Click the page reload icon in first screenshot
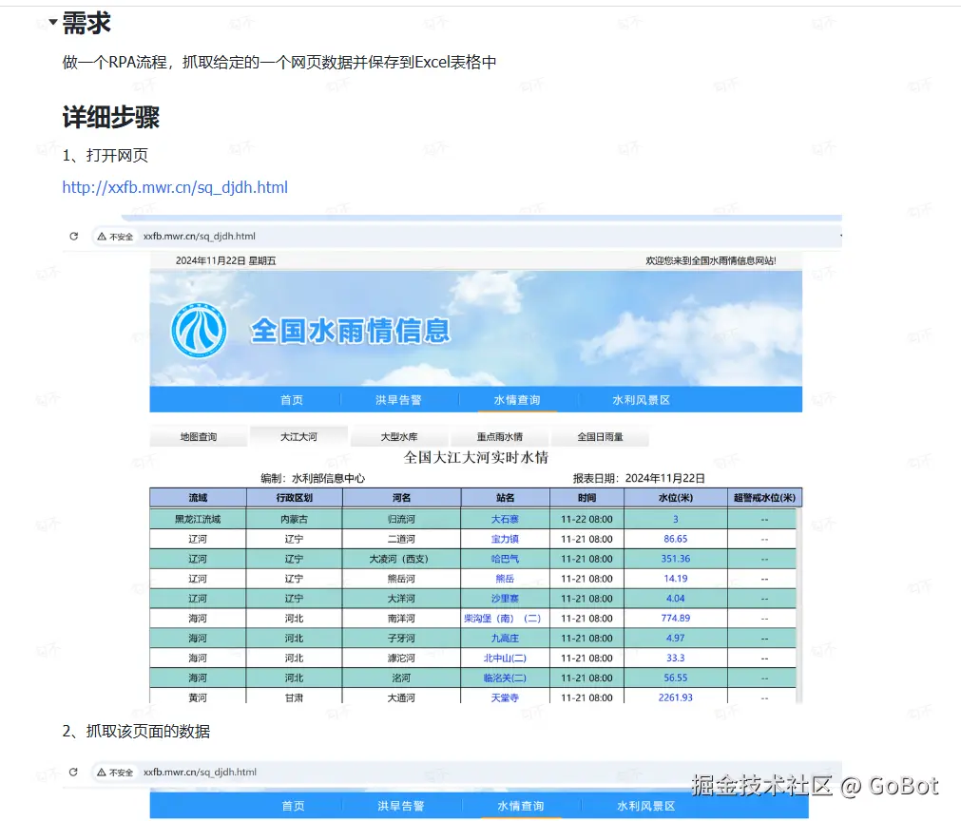 coord(74,236)
